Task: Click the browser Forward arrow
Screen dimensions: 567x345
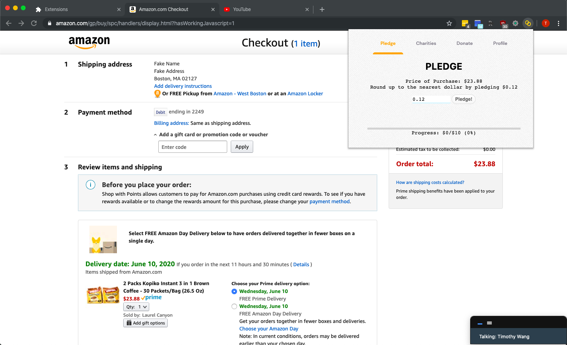Action: 21,23
